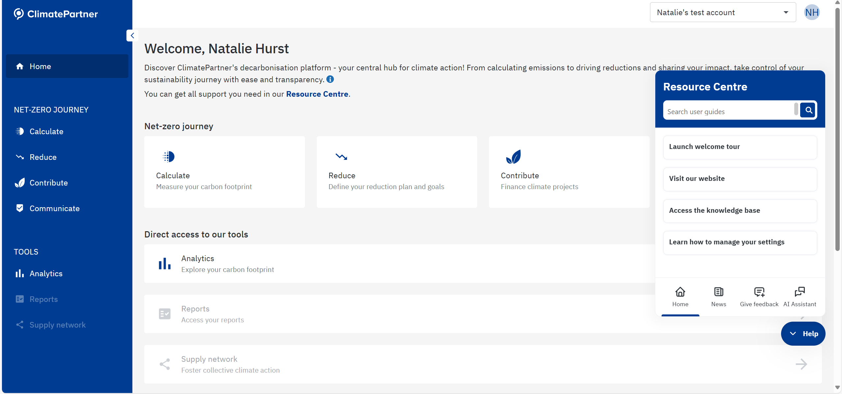The height and width of the screenshot is (394, 842).
Task: Click the Analytics bar chart icon in tools list
Action: (164, 264)
